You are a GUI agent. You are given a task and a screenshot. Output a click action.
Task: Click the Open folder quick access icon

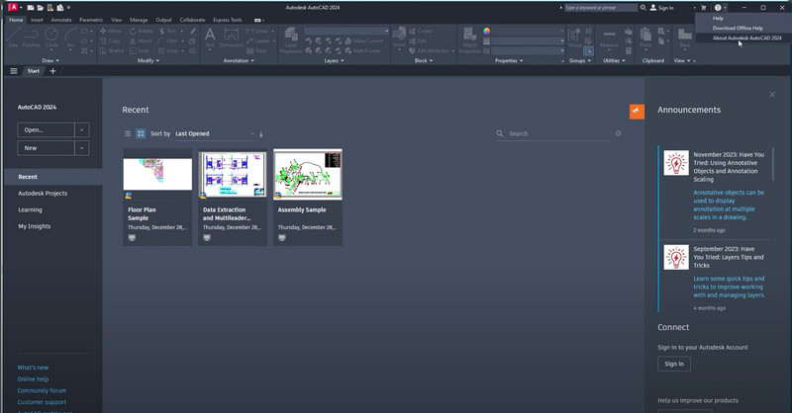point(41,8)
